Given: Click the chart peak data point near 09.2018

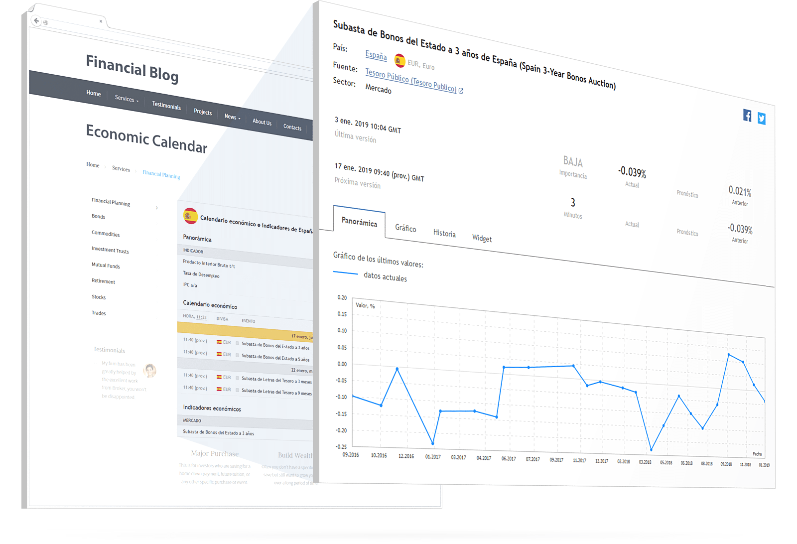Looking at the screenshot, I should click(729, 354).
